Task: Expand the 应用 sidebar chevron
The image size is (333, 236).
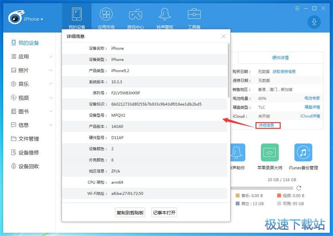Action: [x=51, y=56]
